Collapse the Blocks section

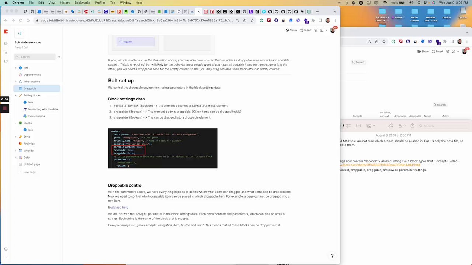[x=16, y=123]
